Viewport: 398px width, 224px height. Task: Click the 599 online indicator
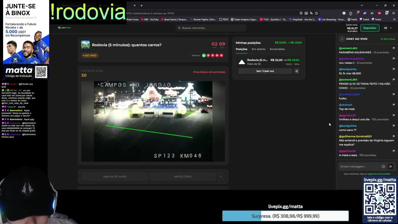click(x=388, y=39)
